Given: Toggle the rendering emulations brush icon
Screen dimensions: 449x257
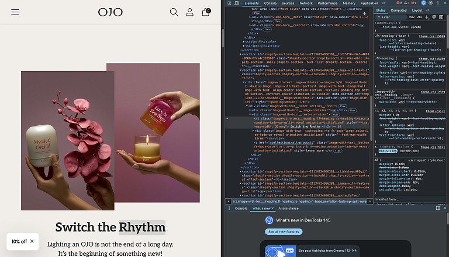Looking at the screenshot, I should [x=434, y=17].
